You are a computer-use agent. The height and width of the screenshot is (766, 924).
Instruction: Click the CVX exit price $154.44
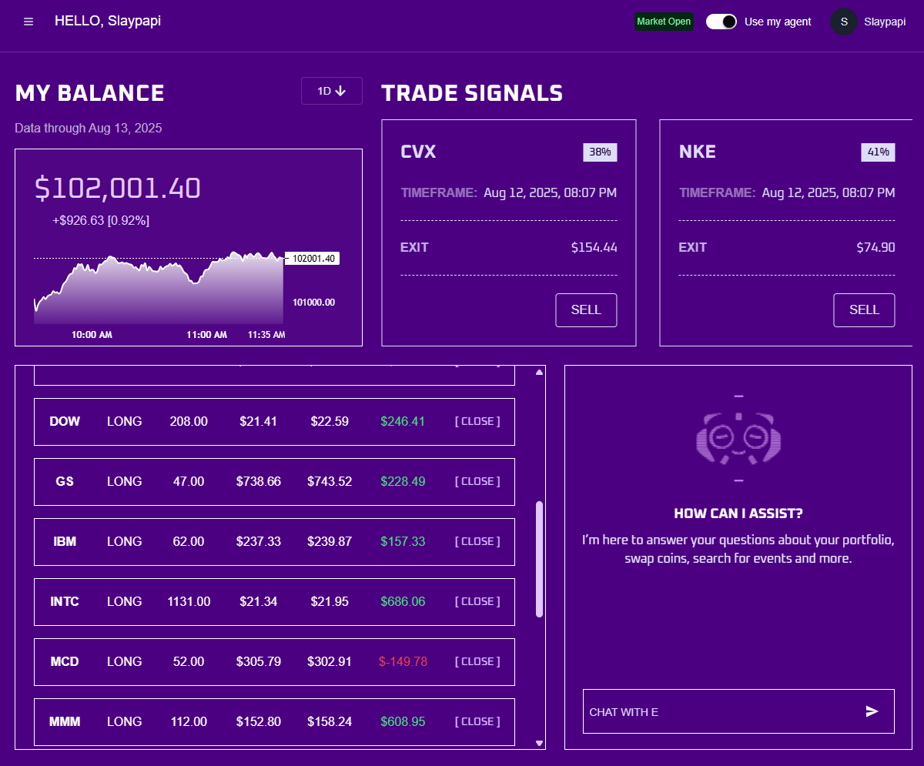(594, 247)
